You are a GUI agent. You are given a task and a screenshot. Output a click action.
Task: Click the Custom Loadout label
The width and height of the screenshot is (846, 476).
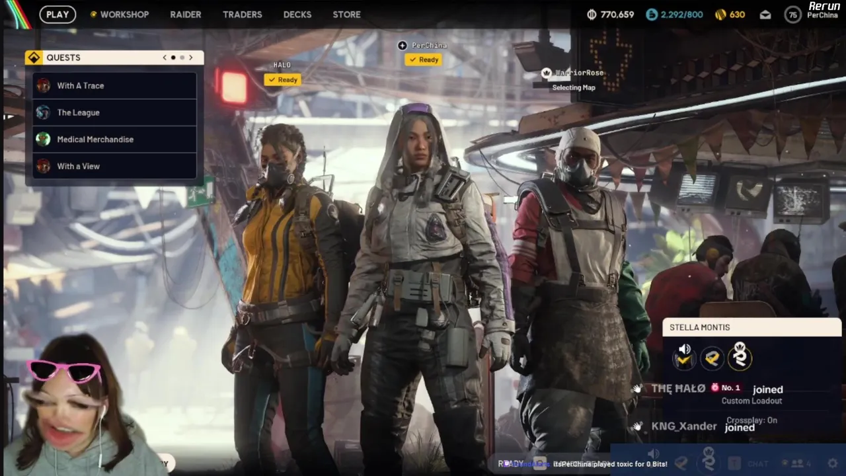point(751,401)
